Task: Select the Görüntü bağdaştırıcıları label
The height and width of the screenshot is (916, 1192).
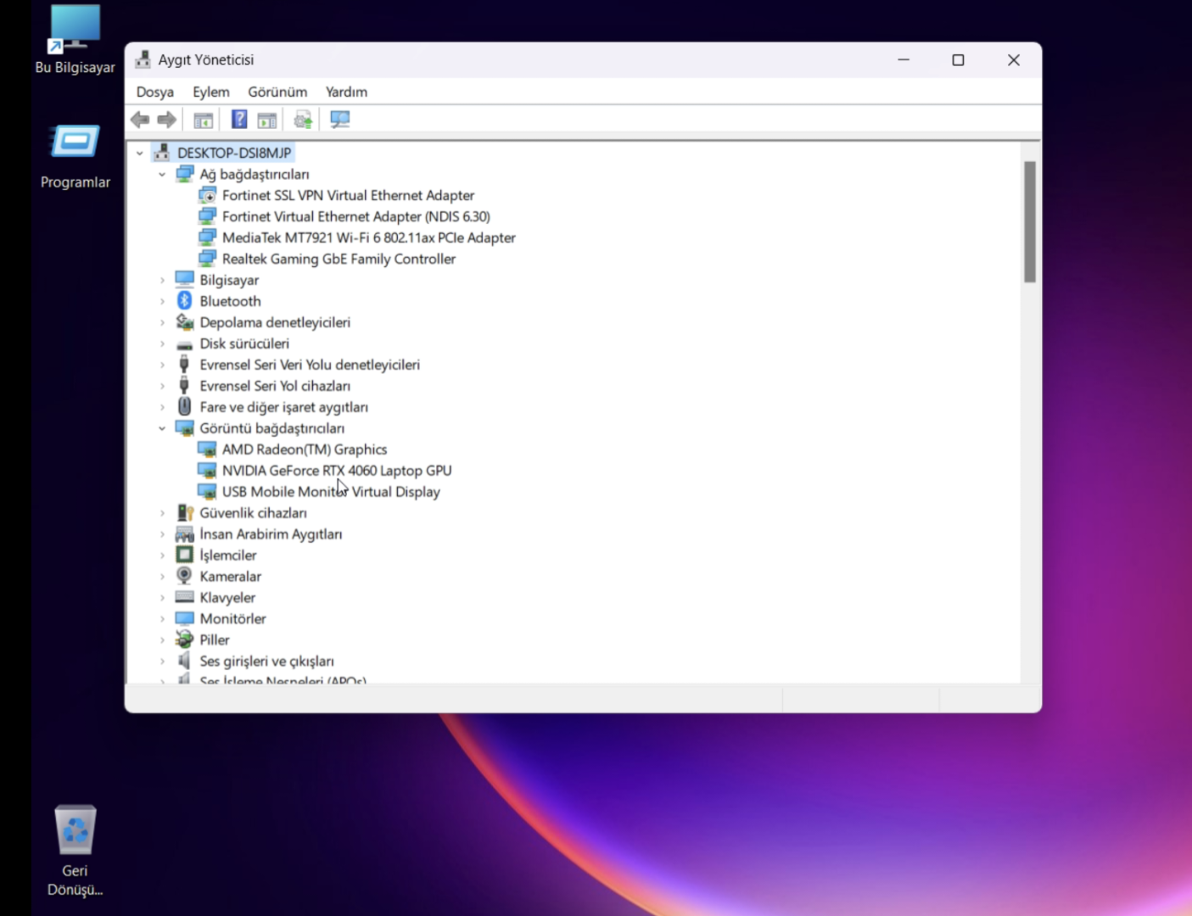Action: [272, 428]
